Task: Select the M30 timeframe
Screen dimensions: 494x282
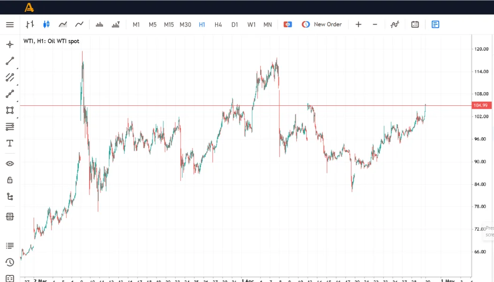Action: (x=185, y=24)
